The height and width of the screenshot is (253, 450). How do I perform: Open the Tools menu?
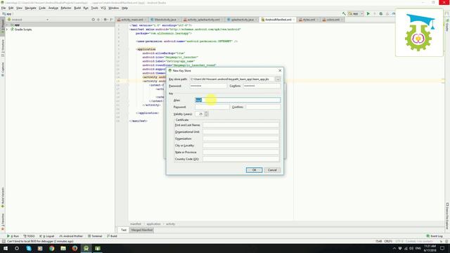[x=94, y=8]
